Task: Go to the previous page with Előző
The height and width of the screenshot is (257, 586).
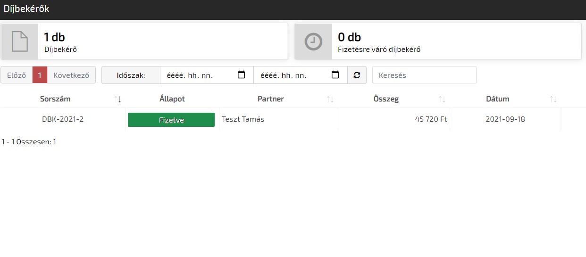Action: pyautogui.click(x=17, y=75)
